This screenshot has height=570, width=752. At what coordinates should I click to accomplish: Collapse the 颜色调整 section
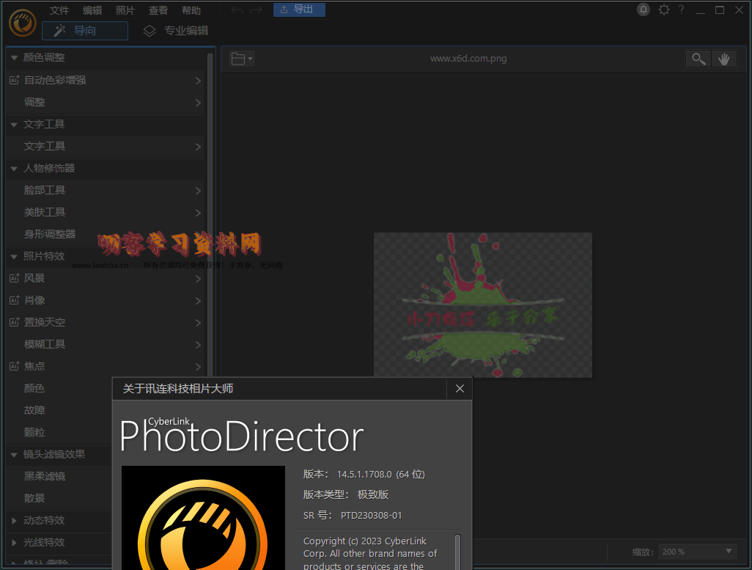[x=14, y=57]
